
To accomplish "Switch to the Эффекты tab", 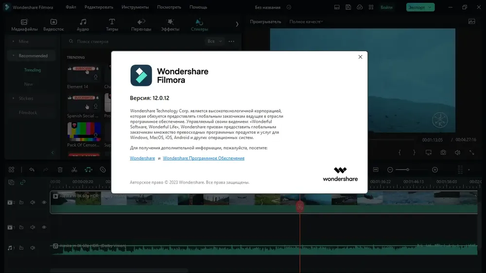I will tap(170, 25).
